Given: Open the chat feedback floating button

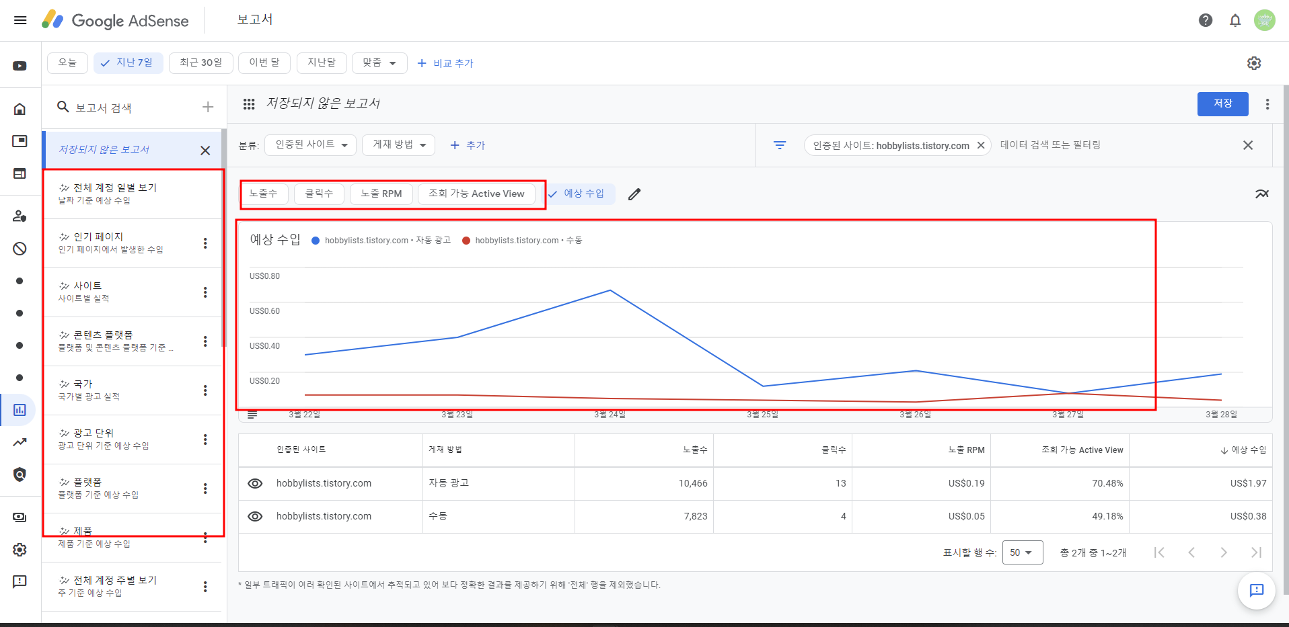Looking at the screenshot, I should [x=1257, y=591].
